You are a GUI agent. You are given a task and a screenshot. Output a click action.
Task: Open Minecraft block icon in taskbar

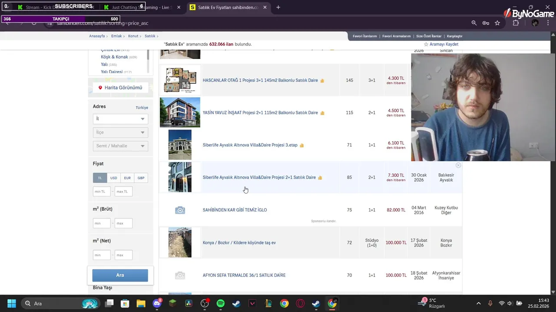172,303
